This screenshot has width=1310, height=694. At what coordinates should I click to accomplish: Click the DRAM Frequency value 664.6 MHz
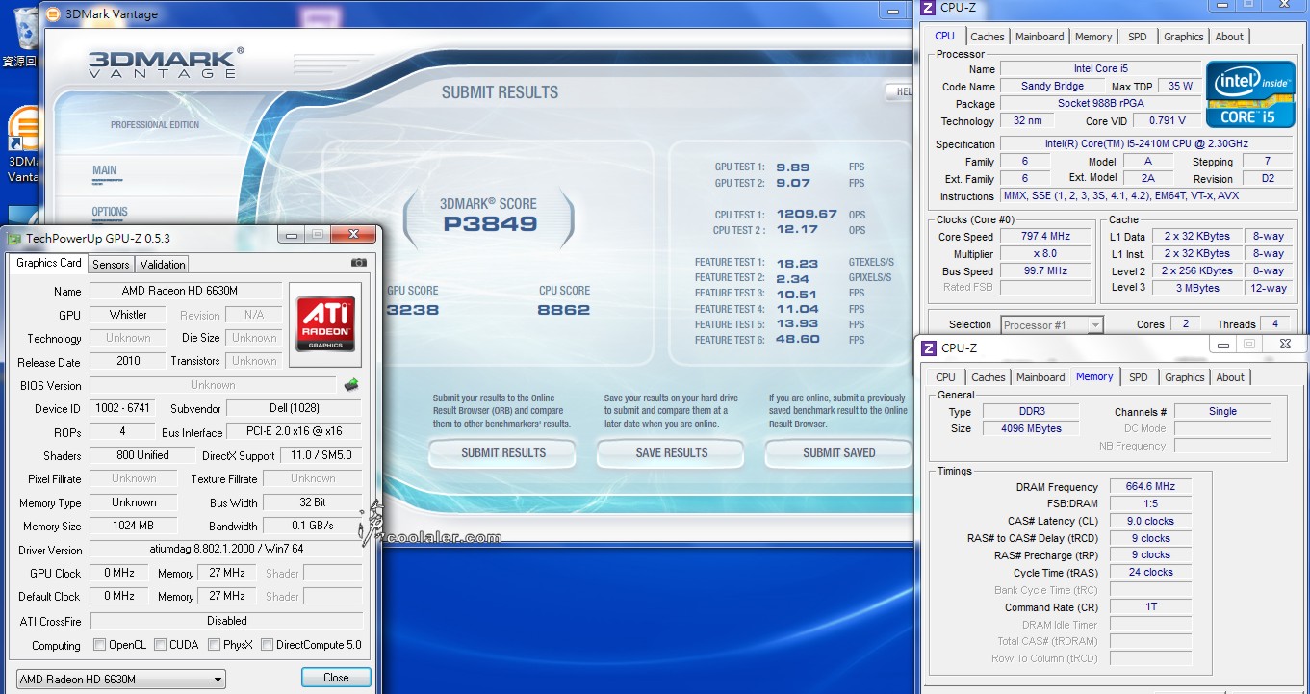1151,486
